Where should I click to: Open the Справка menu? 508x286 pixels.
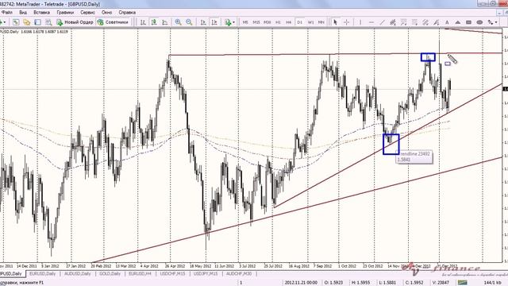(127, 13)
